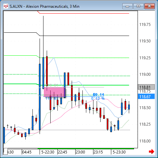Click the blue 118.67 label under pink box
158x158 pixels.
pos(52,98)
